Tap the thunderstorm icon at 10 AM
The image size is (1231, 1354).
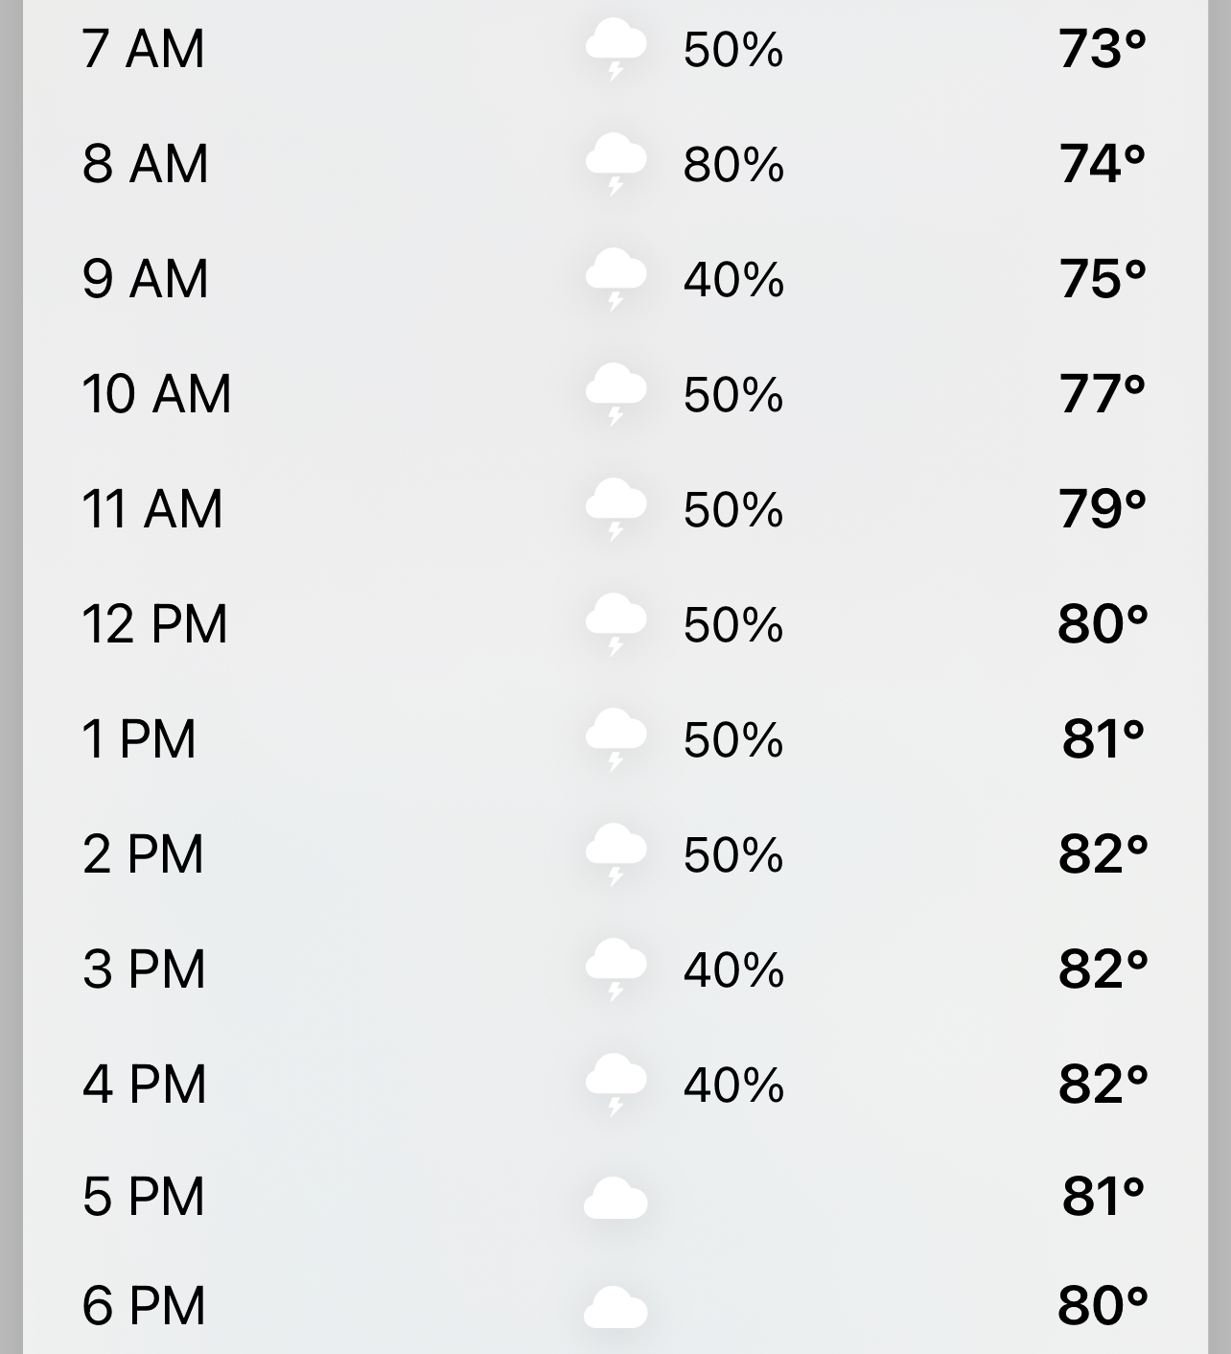(615, 394)
